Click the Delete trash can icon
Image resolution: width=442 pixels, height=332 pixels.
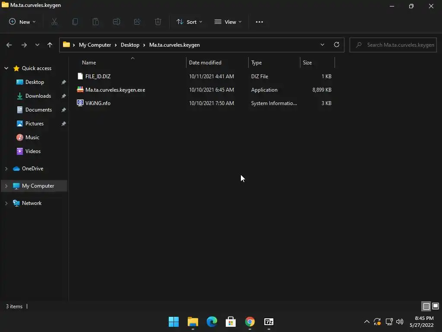[158, 22]
